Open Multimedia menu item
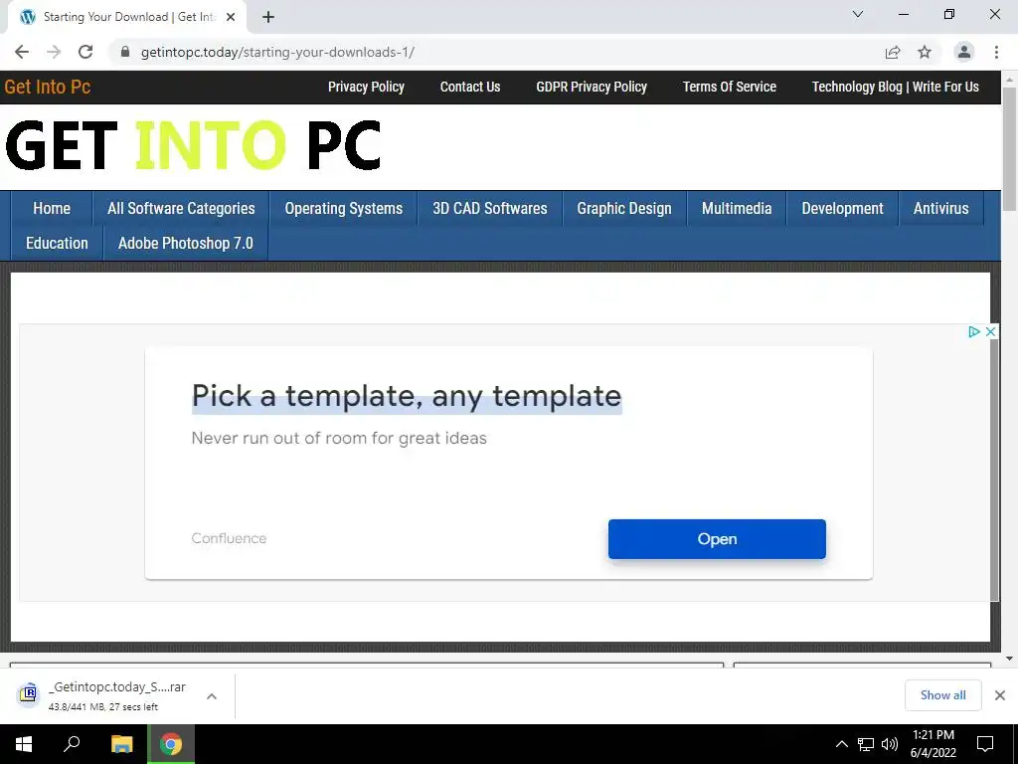 (737, 209)
